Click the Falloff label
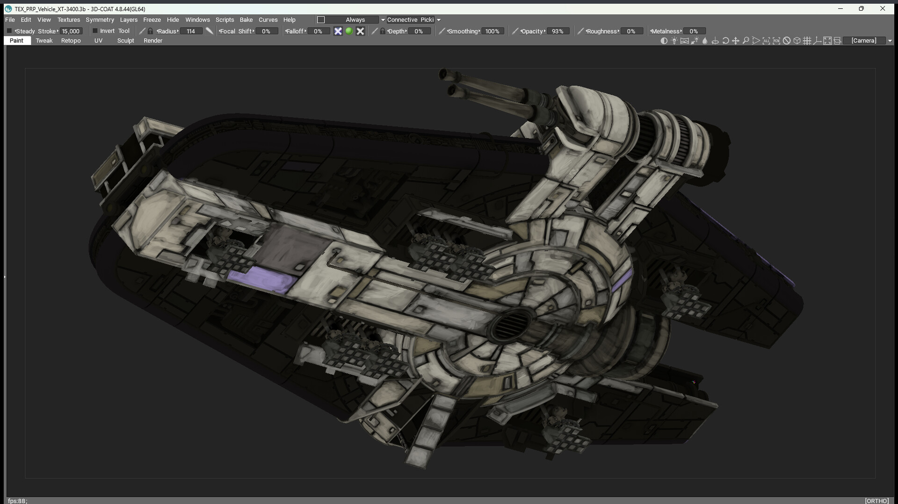Screen dimensions: 898x504 pyautogui.click(x=296, y=31)
